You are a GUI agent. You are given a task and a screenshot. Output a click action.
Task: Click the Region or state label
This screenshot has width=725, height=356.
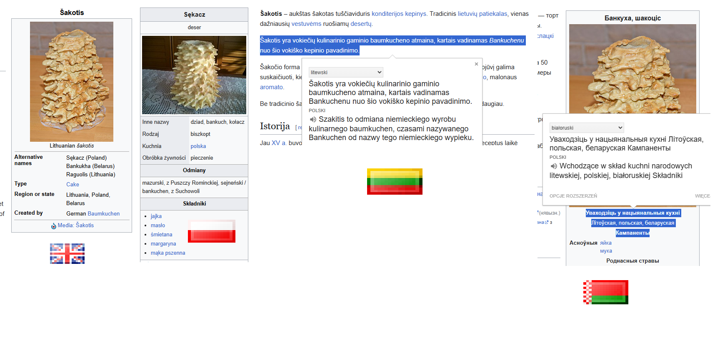34,194
